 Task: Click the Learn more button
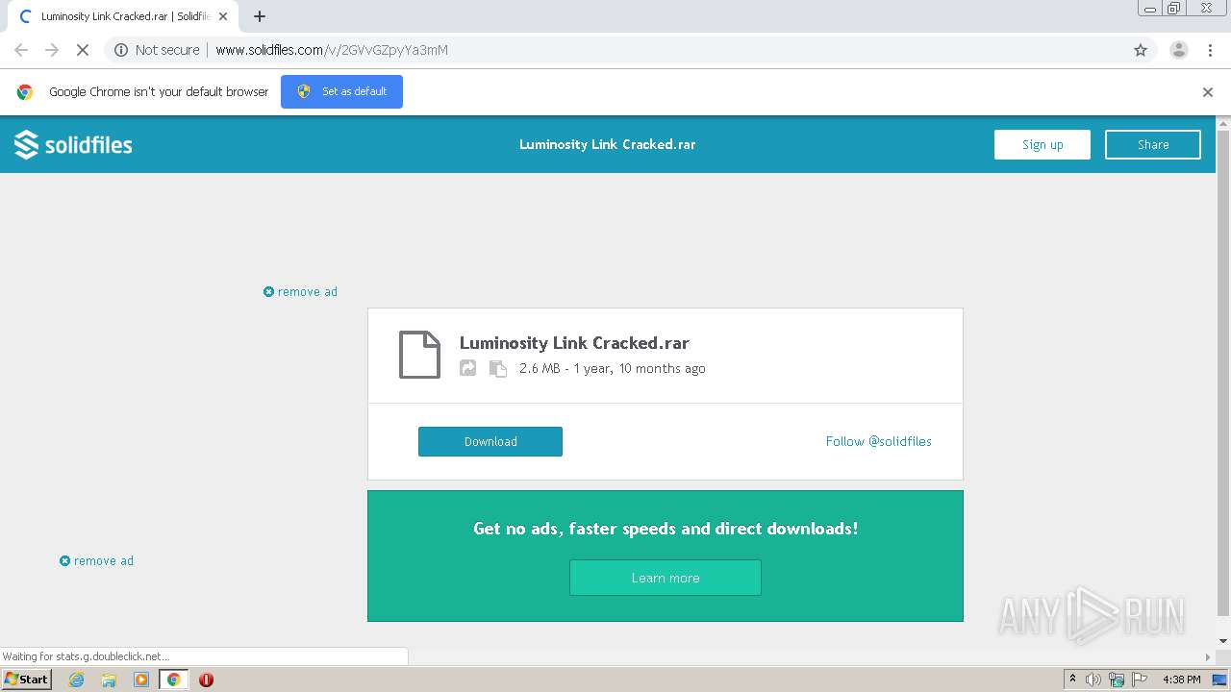coord(666,578)
